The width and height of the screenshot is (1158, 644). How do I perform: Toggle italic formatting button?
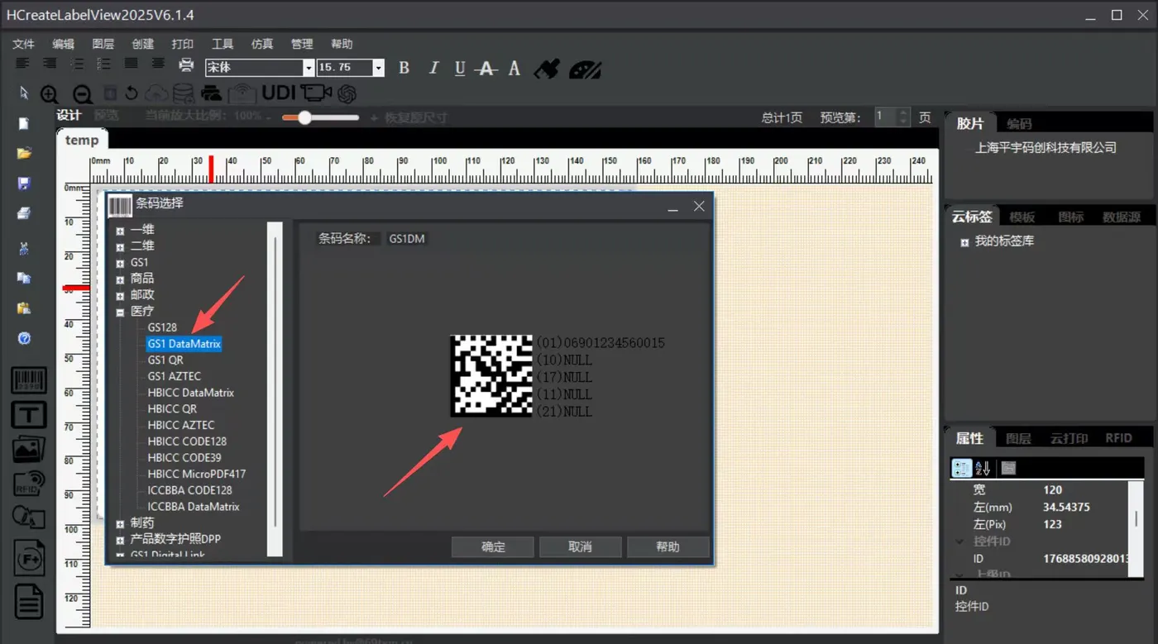point(433,68)
